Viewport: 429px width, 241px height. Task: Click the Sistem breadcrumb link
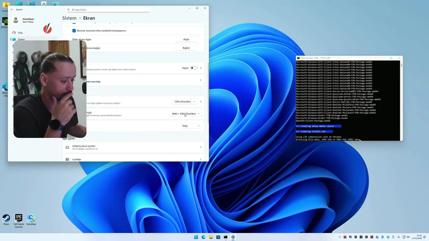coord(69,18)
